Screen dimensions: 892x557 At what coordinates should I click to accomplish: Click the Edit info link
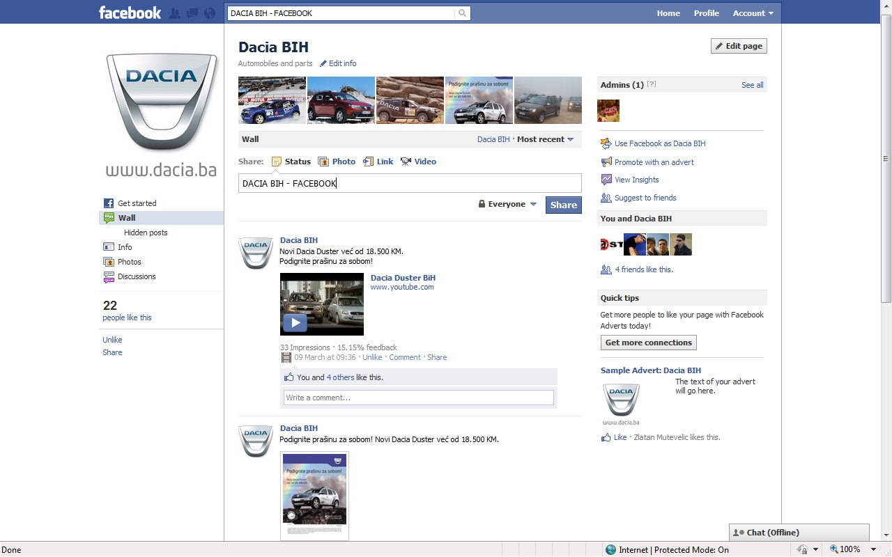338,63
